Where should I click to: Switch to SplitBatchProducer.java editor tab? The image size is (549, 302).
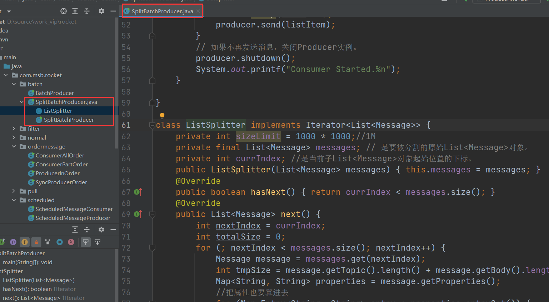tap(162, 11)
